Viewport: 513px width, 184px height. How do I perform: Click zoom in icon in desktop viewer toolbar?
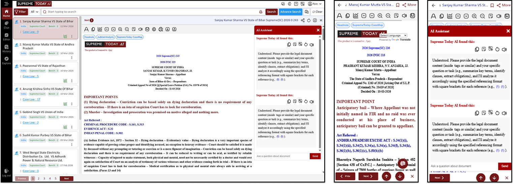[120, 29]
